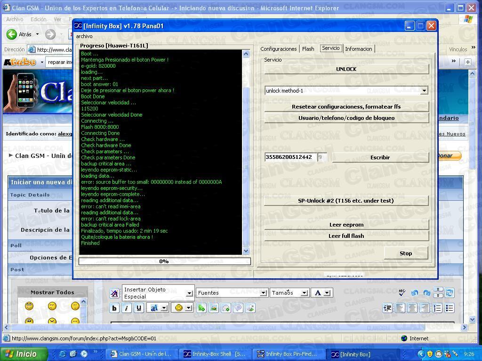The width and height of the screenshot is (482, 361).
Task: Click the remove formatting icon in the editor
Action: pyautogui.click(x=114, y=293)
